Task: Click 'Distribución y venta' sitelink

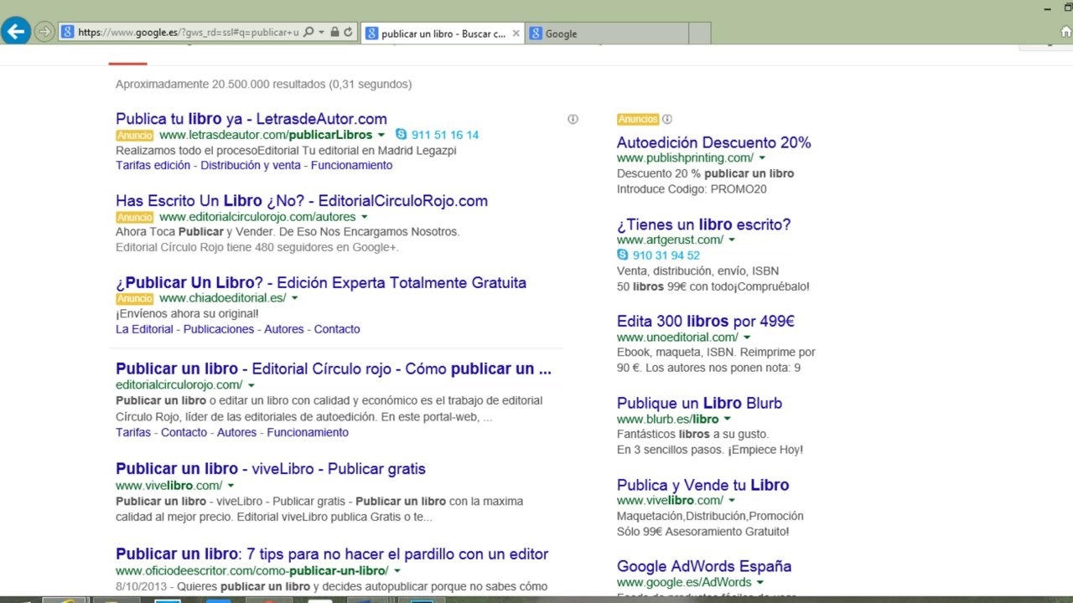Action: (251, 165)
